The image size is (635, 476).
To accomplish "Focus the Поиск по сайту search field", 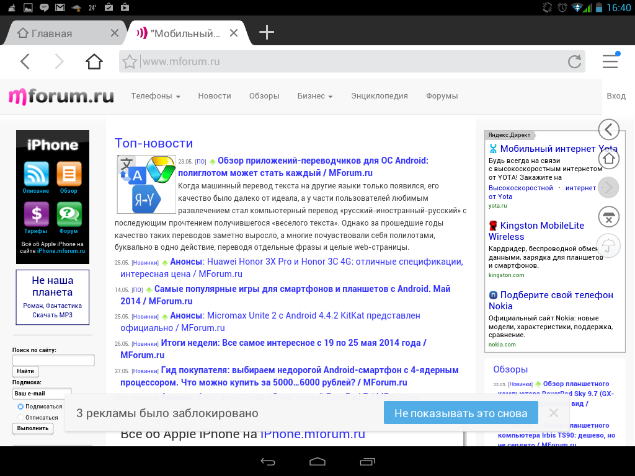I will click(x=53, y=360).
